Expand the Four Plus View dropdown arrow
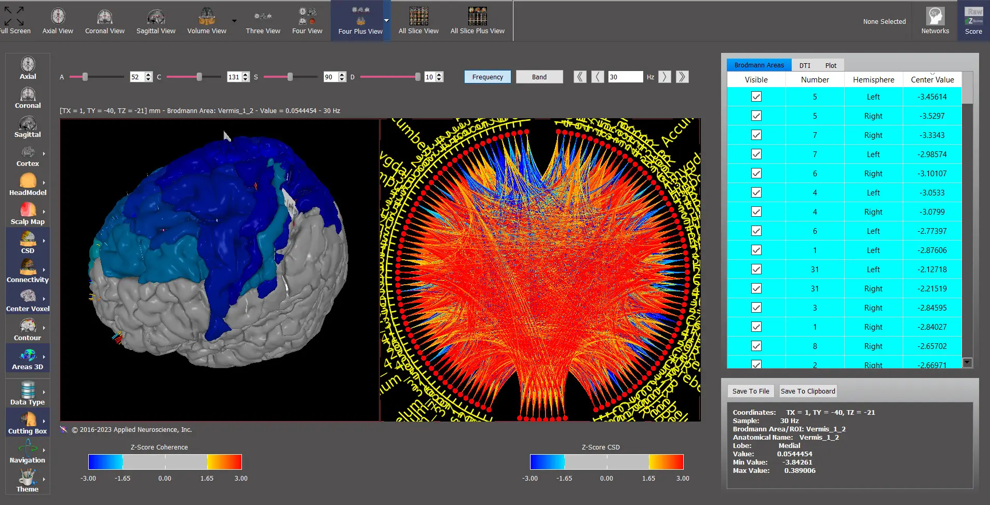Screen dimensions: 990x505 [x=386, y=21]
